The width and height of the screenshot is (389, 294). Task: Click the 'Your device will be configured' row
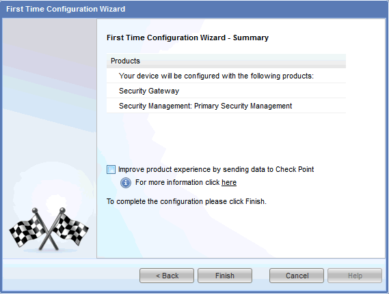[x=226, y=76]
